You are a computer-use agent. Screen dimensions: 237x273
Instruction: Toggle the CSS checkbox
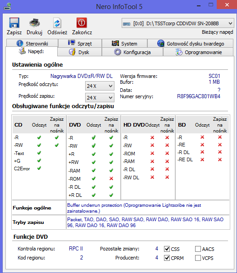point(167,249)
